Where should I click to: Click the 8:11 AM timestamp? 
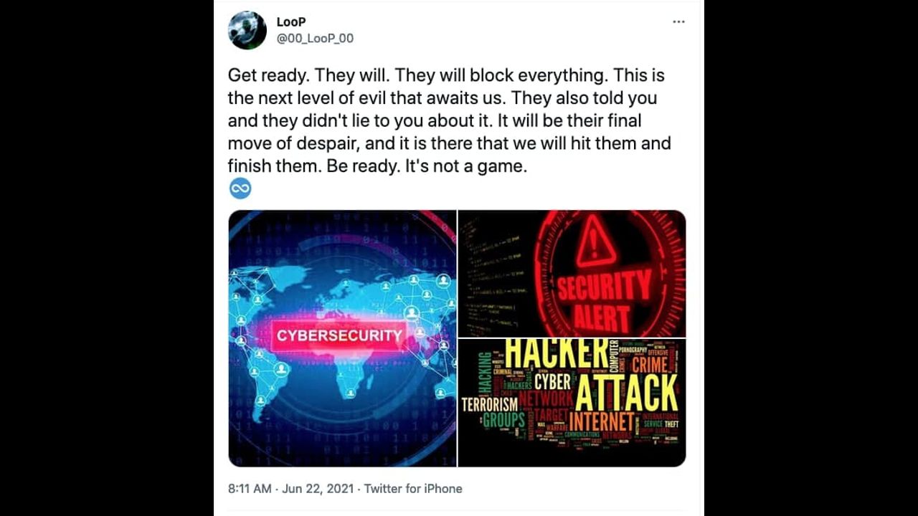(250, 489)
